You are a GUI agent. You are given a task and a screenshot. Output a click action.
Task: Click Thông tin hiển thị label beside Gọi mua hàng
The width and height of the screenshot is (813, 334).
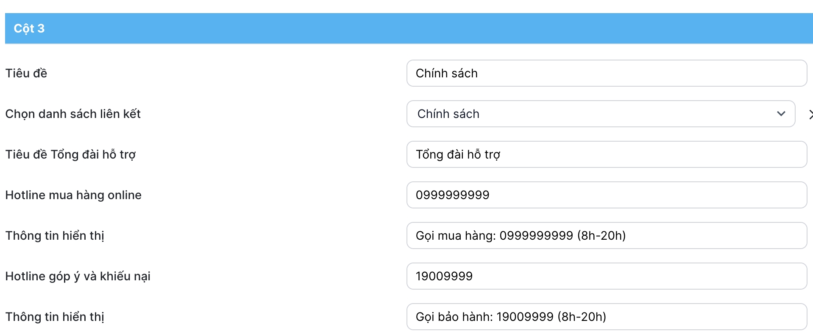coord(55,235)
